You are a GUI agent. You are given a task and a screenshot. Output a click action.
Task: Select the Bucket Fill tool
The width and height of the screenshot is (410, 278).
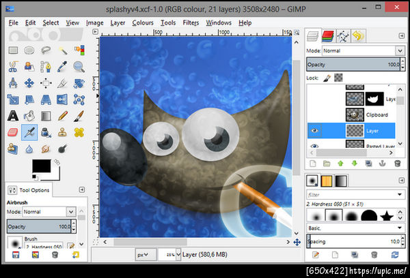click(29, 116)
